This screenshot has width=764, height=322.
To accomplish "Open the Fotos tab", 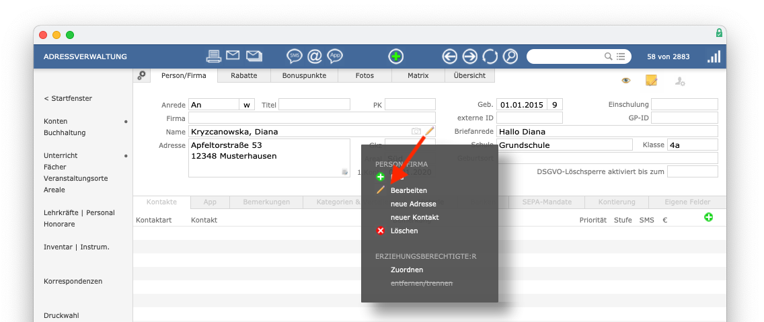I will click(365, 75).
